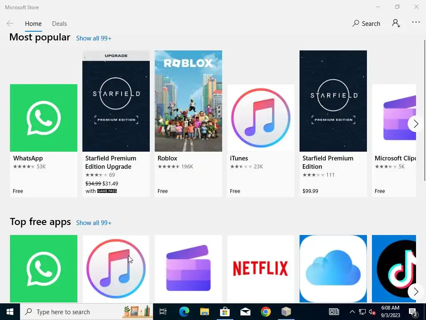Open the Home tab

coord(33,24)
